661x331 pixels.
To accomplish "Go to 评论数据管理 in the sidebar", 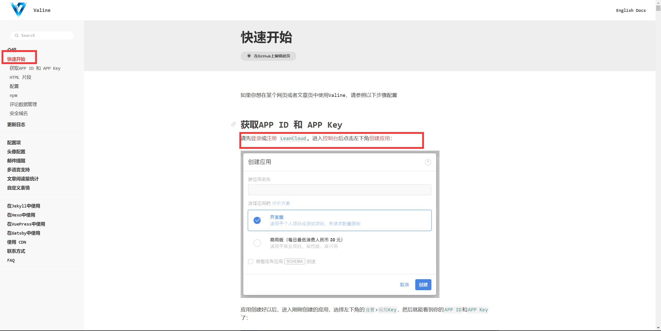I will point(23,104).
